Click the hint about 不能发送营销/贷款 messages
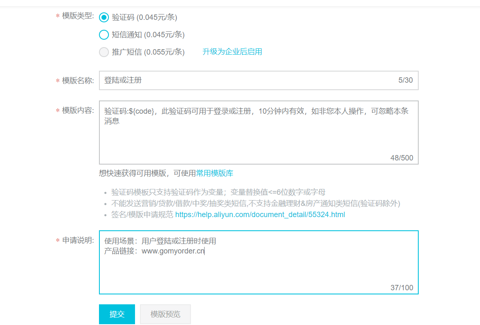480x325 pixels. (256, 203)
